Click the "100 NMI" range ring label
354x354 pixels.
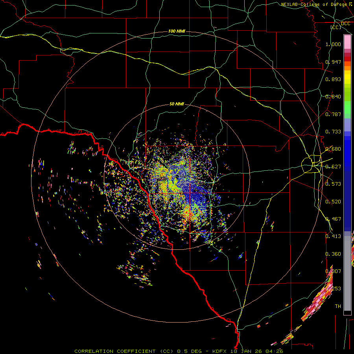tap(177, 31)
